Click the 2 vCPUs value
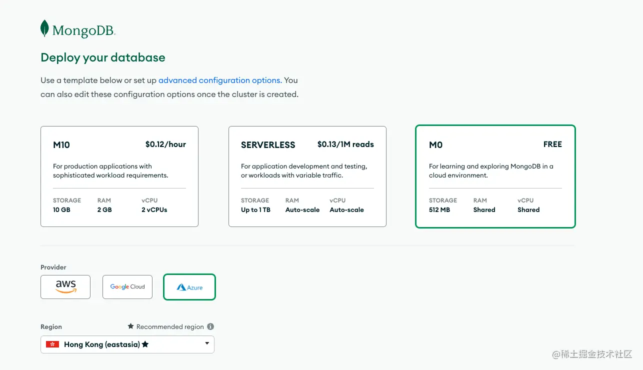Image resolution: width=643 pixels, height=370 pixels. tap(154, 210)
